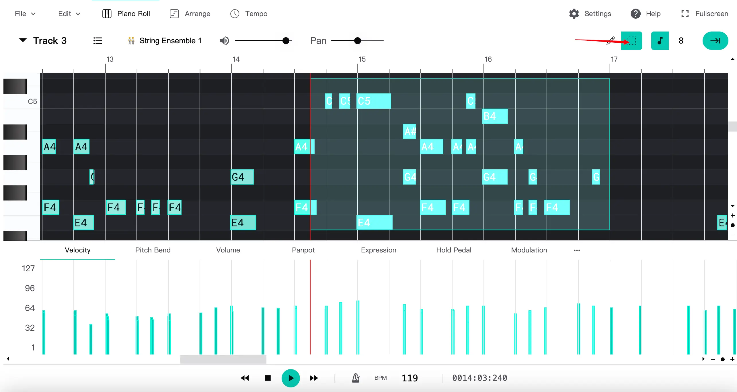Open Help via the question mark icon
The height and width of the screenshot is (392, 737).
[635, 13]
